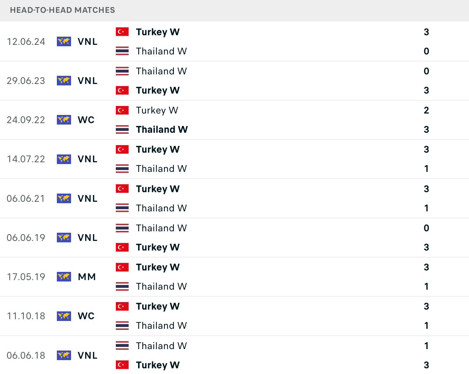469x374 pixels.
Task: Open match dated 06.06.19
Action: coord(234,238)
